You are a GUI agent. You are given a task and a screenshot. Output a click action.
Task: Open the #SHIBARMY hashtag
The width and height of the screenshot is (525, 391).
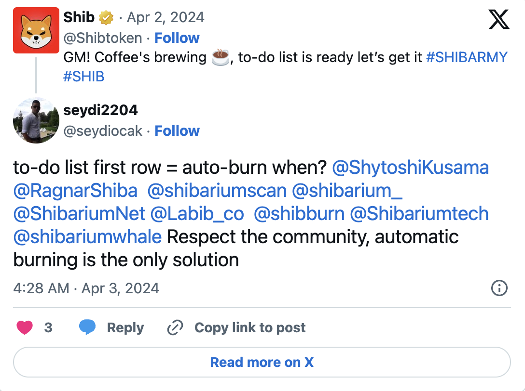coord(467,57)
